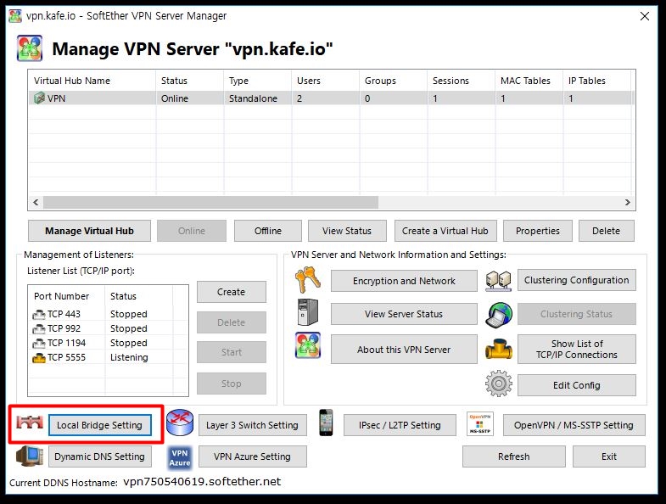Open Edit Config
666x504 pixels.
(x=577, y=385)
